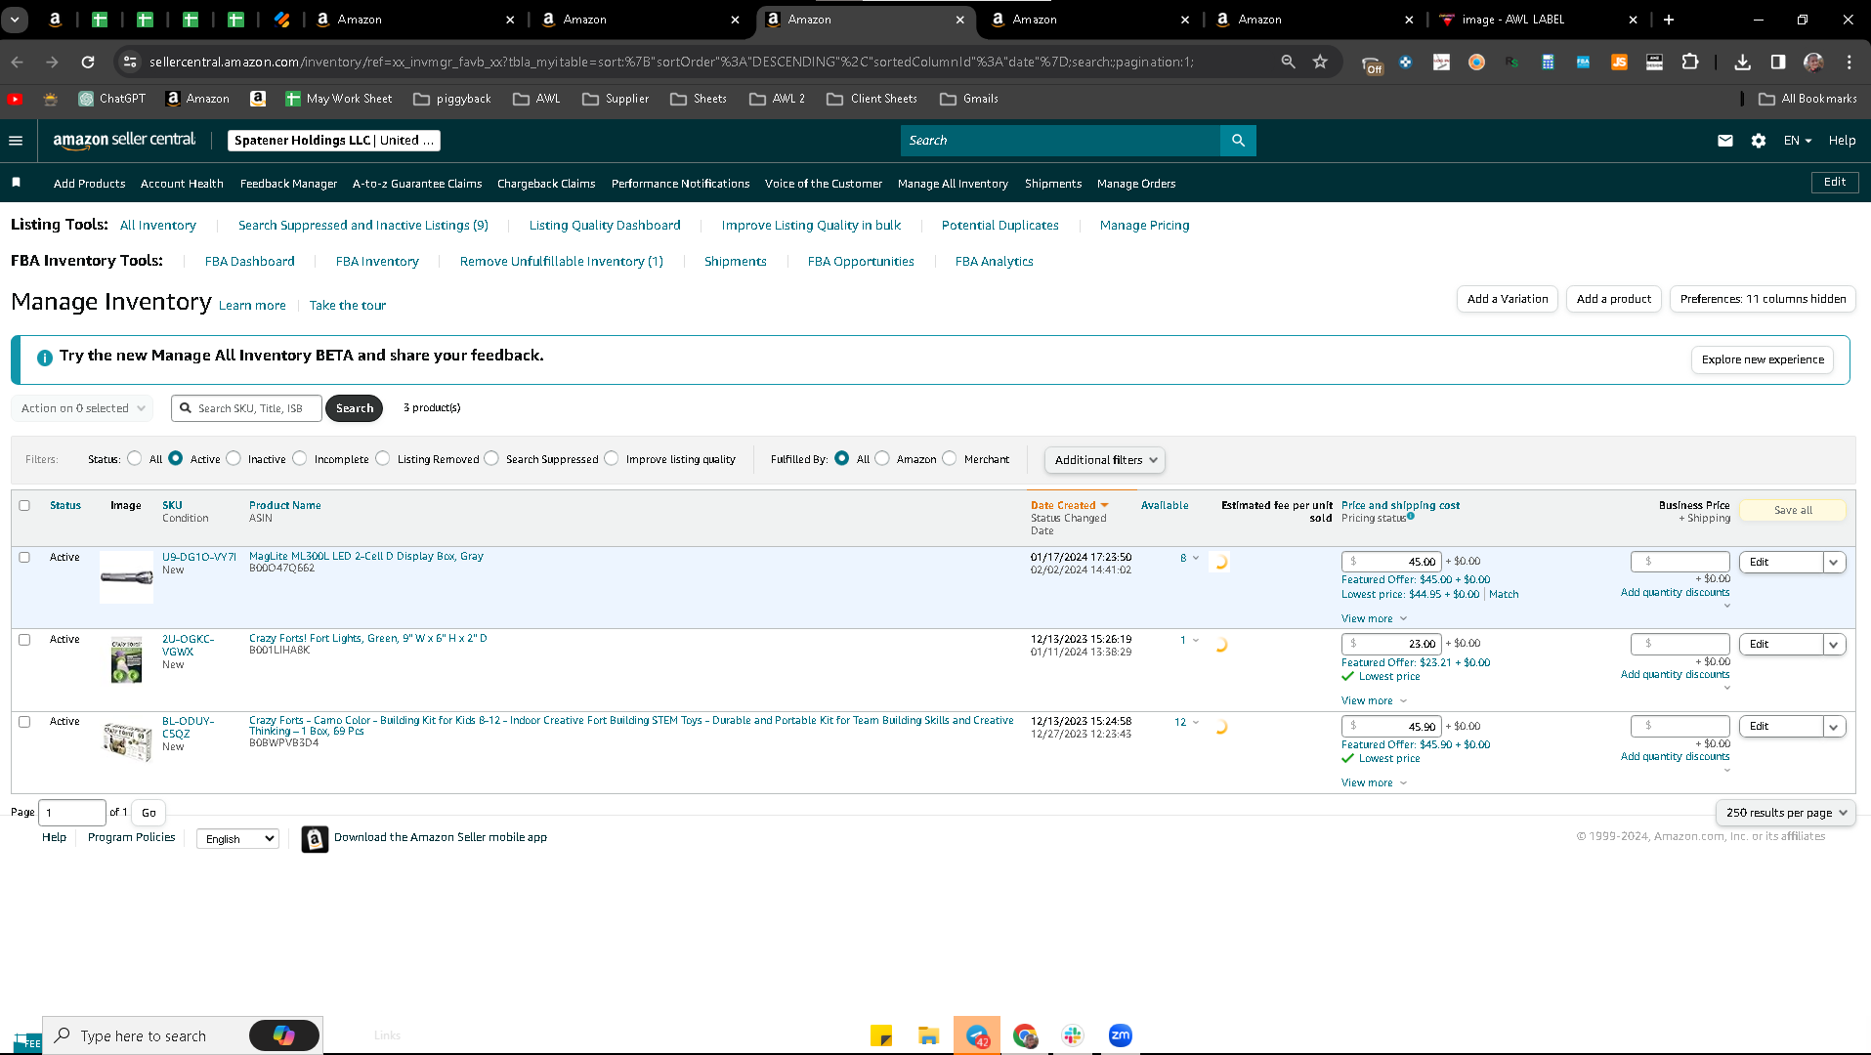Screen dimensions: 1871x1055
Task: Open the Chrome three-dot menu
Action: (x=1849, y=62)
